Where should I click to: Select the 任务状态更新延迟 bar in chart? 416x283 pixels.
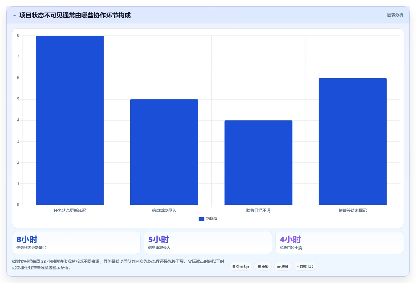point(70,120)
